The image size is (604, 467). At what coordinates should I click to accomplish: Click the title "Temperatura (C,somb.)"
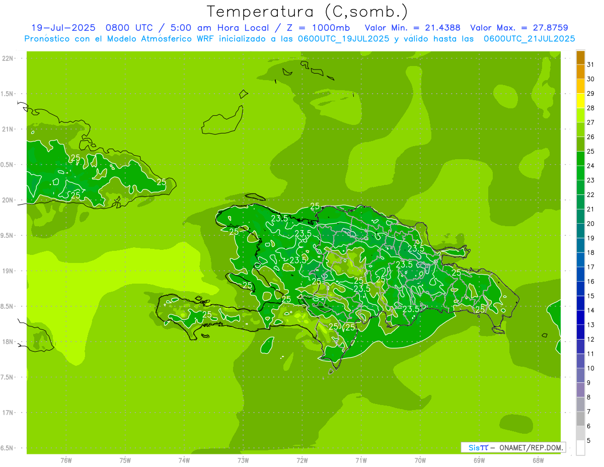pyautogui.click(x=308, y=12)
